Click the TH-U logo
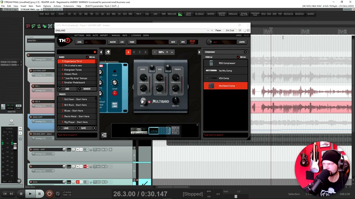355x199 pixels. pyautogui.click(x=64, y=41)
